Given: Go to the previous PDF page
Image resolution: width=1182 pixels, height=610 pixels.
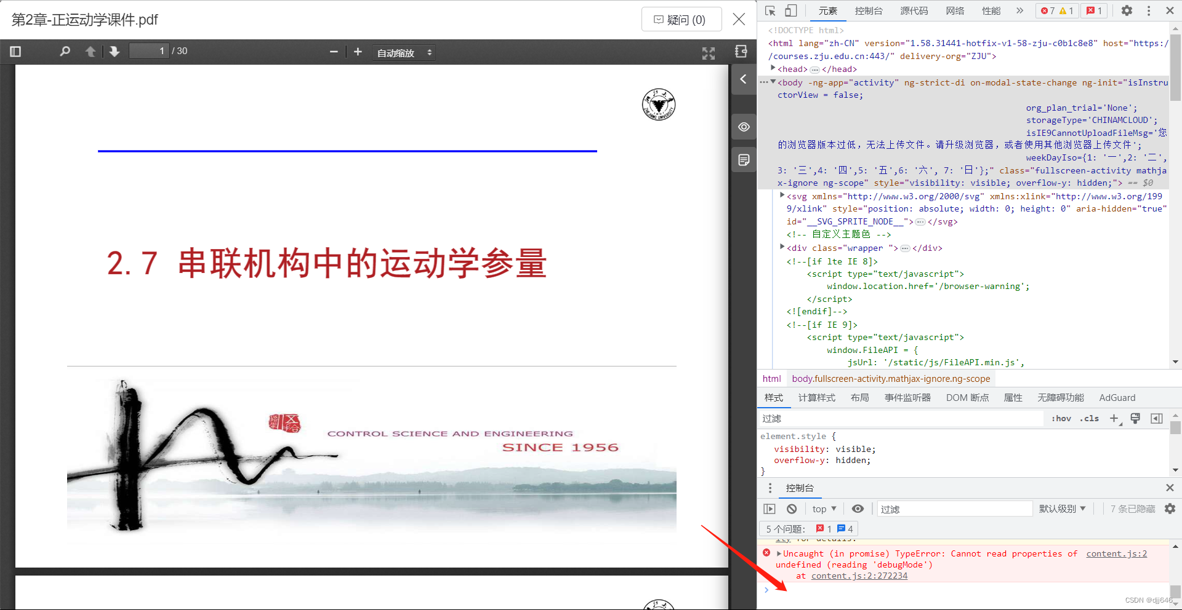Looking at the screenshot, I should tap(90, 52).
